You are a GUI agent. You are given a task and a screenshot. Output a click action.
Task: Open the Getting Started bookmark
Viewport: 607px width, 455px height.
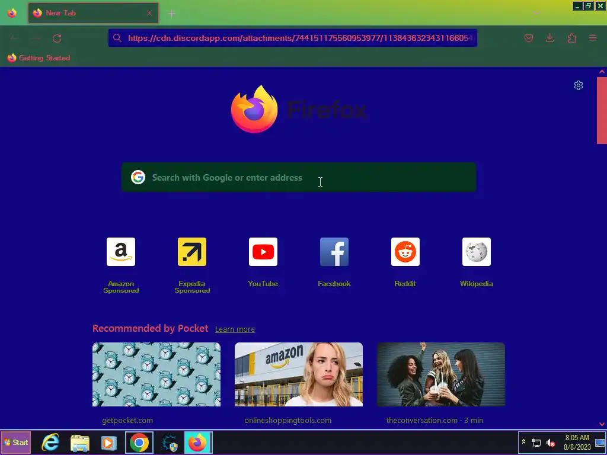pyautogui.click(x=39, y=57)
